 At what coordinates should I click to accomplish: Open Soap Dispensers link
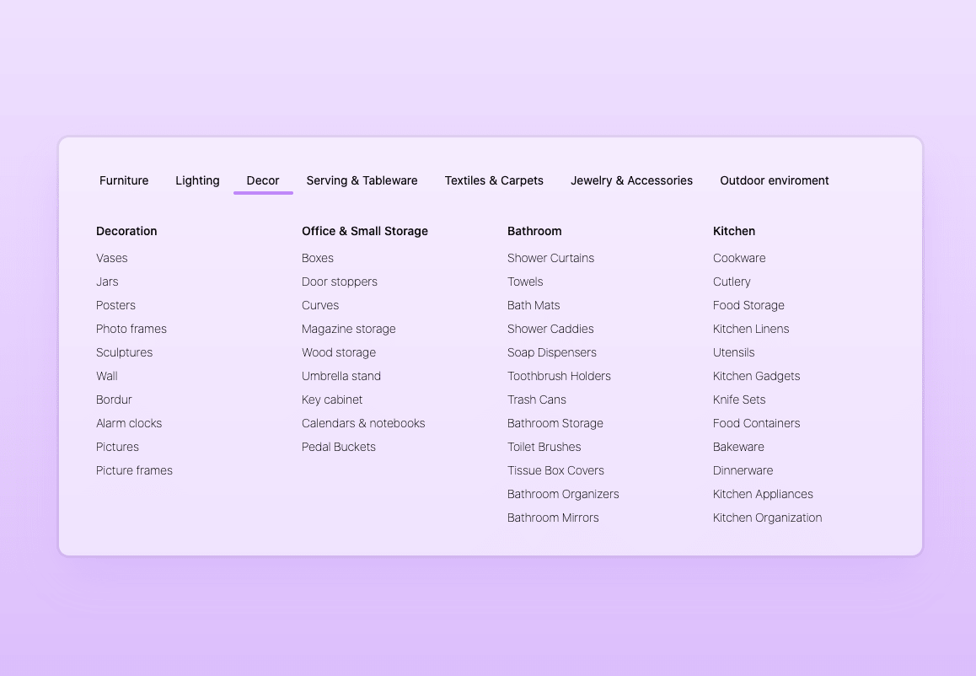[x=551, y=352]
